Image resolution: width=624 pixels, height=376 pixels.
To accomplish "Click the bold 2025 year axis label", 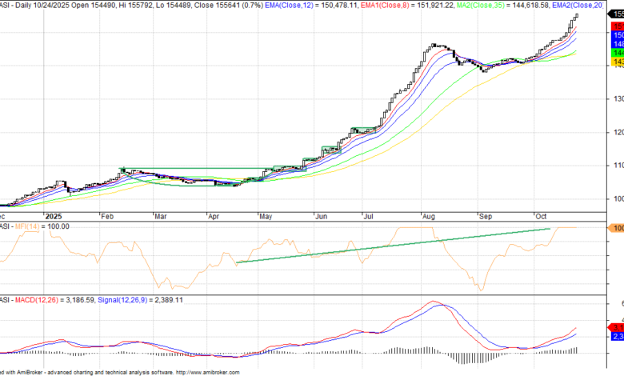I will coord(54,216).
